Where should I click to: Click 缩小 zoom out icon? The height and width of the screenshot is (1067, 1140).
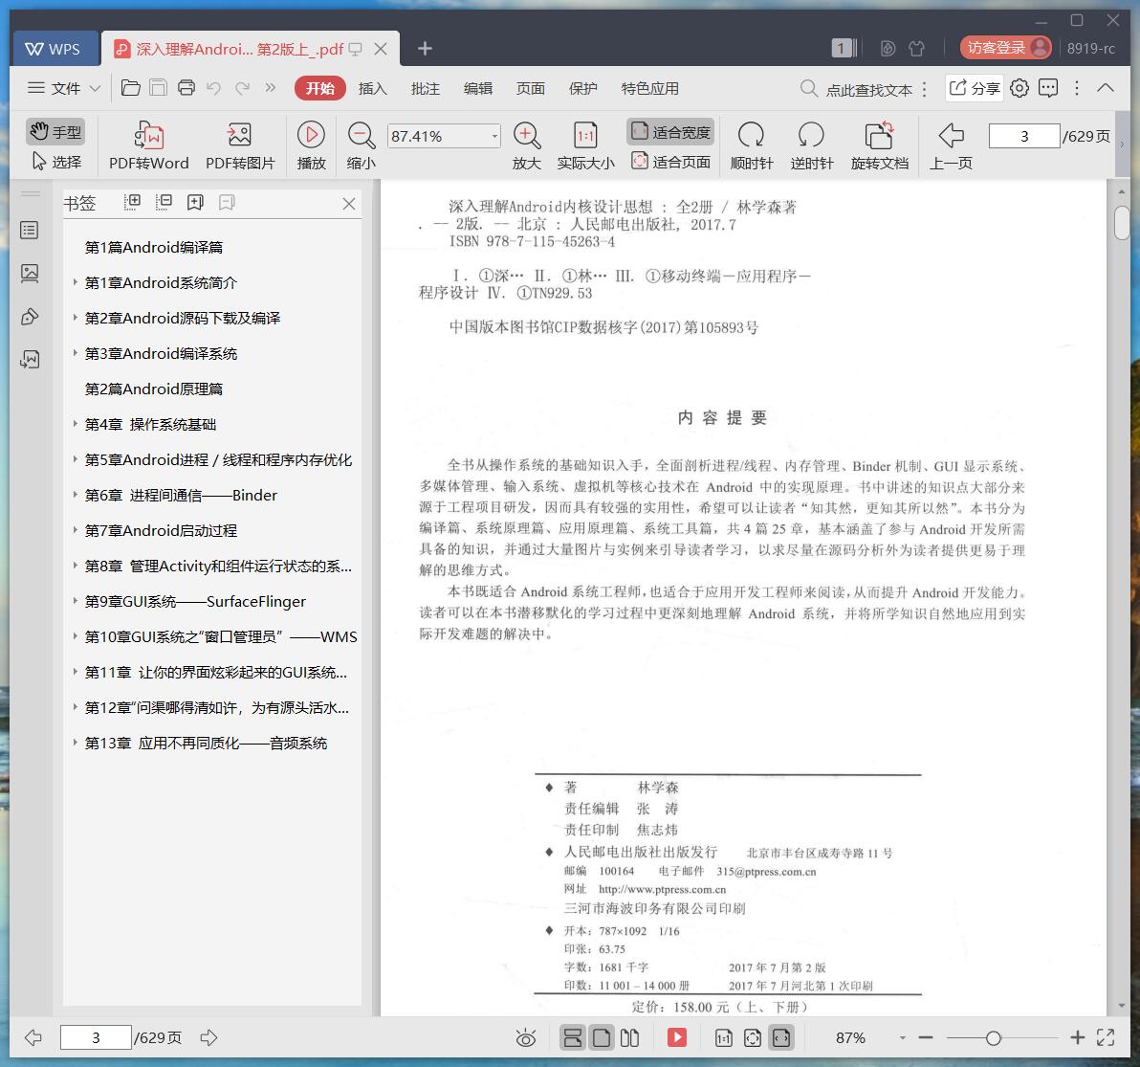pos(361,146)
